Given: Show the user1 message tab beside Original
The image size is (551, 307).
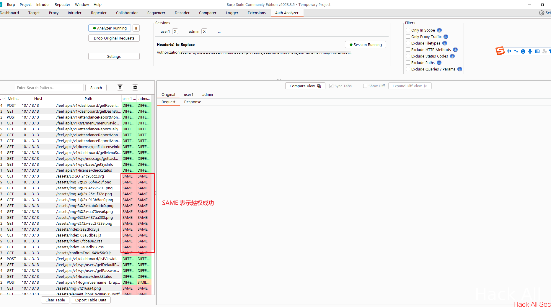Looking at the screenshot, I should [x=189, y=95].
